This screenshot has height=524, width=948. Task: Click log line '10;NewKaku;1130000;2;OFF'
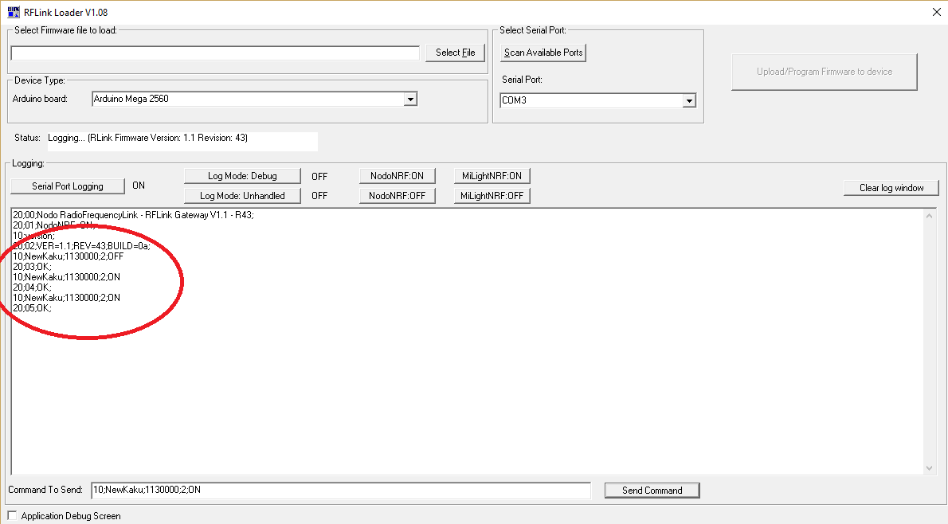click(x=68, y=256)
